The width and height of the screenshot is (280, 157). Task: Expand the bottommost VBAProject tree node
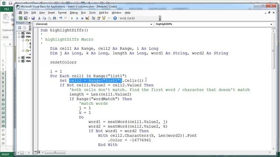(x=19, y=61)
